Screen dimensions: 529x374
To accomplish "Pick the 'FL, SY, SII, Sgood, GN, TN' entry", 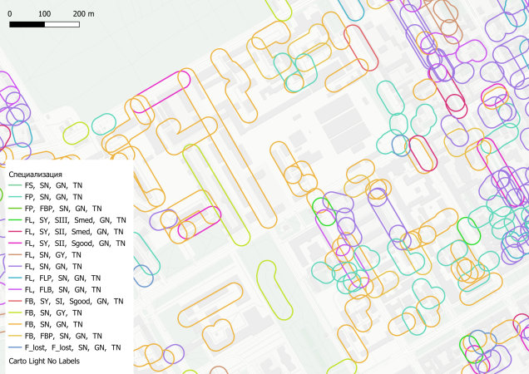I will [76, 244].
